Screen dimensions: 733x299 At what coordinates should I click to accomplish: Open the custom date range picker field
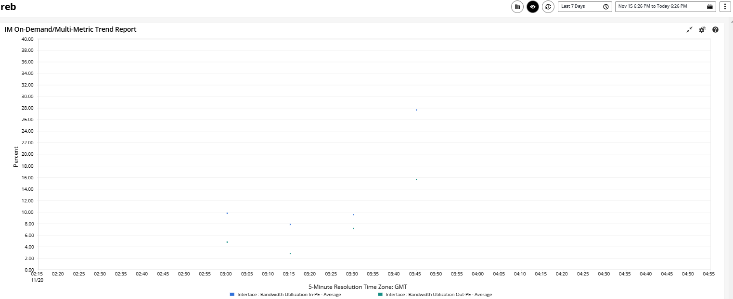[x=659, y=7]
